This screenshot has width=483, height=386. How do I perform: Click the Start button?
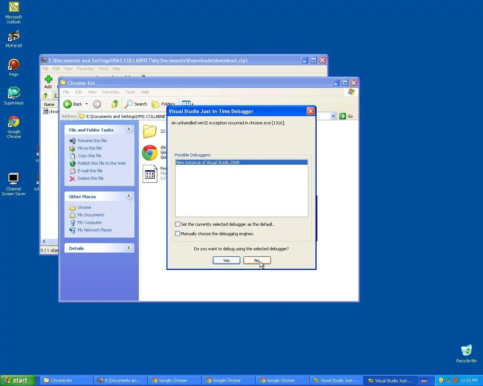[18, 380]
